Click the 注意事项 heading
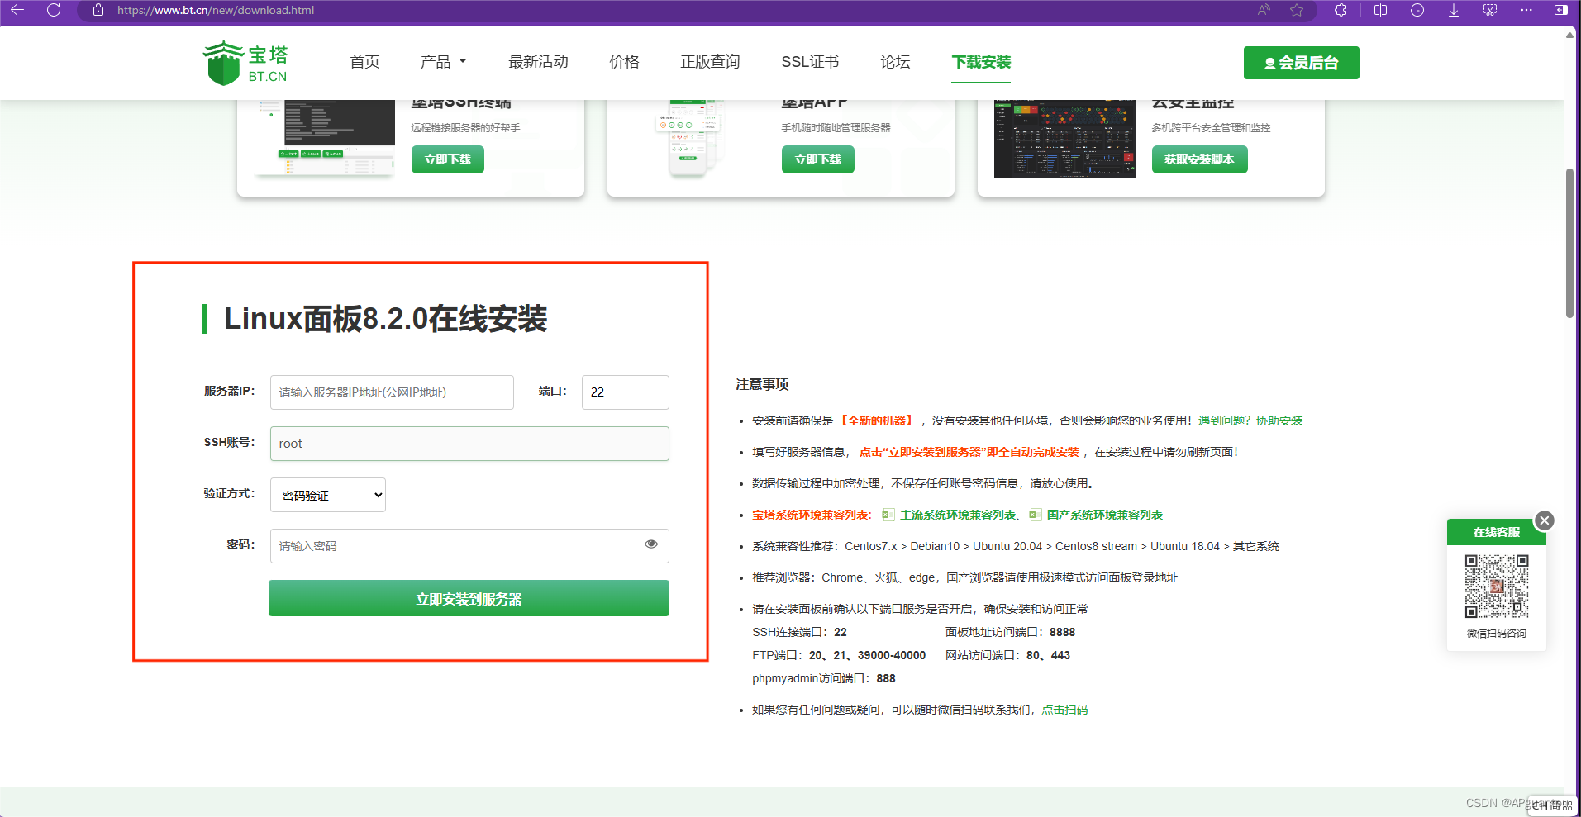Image resolution: width=1581 pixels, height=817 pixels. tap(762, 384)
